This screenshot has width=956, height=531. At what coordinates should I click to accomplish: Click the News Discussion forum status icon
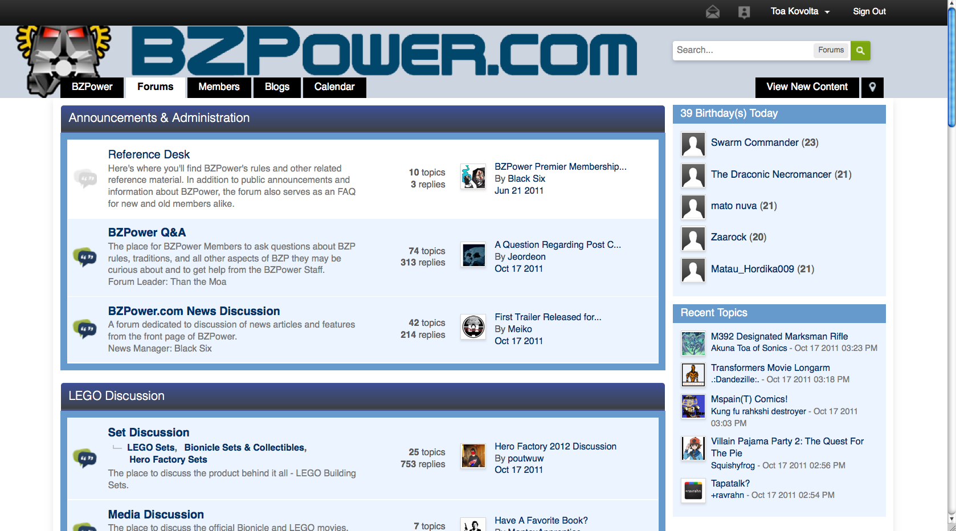85,329
